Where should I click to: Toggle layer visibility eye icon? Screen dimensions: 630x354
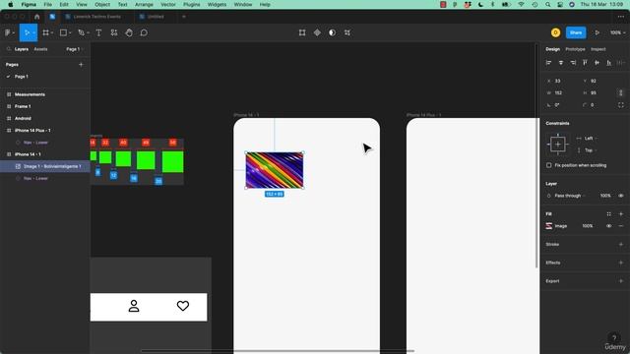(621, 196)
